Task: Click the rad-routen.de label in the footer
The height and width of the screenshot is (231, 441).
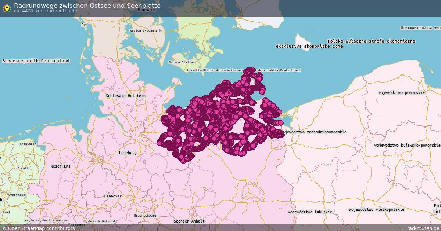Action: click(x=422, y=227)
